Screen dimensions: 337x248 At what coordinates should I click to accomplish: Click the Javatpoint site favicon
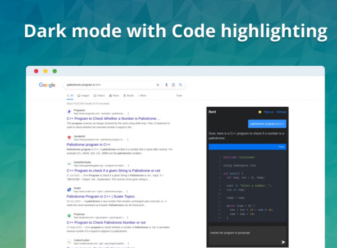pos(69,138)
